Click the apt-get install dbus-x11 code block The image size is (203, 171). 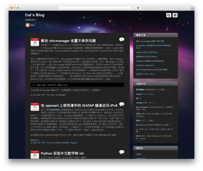coord(78,85)
